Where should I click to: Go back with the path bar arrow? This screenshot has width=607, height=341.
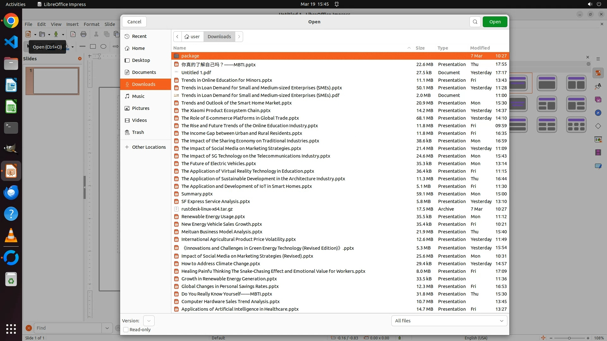177,37
